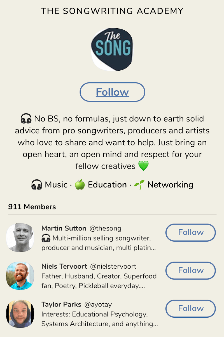Select the seedling Networking icon
Image resolution: width=224 pixels, height=337 pixels.
[x=139, y=185]
